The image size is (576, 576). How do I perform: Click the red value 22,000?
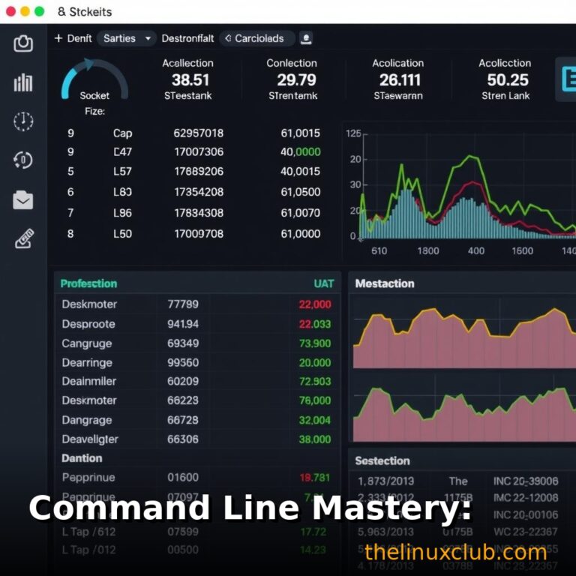tap(315, 304)
